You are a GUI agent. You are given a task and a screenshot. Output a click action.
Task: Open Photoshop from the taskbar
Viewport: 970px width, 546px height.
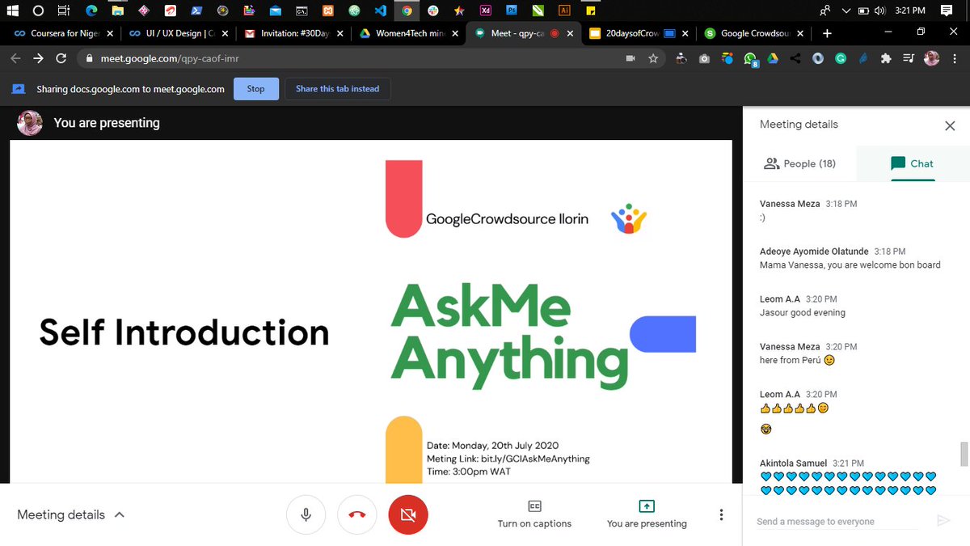pyautogui.click(x=512, y=11)
